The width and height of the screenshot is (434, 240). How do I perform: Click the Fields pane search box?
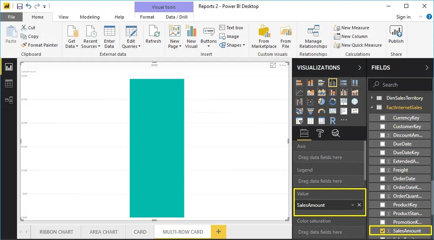pyautogui.click(x=400, y=84)
